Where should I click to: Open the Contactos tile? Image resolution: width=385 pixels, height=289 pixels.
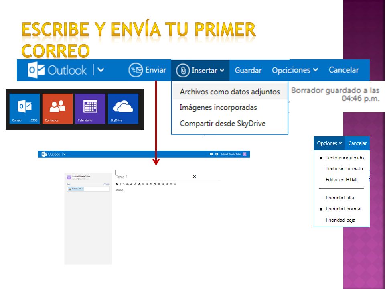point(57,109)
